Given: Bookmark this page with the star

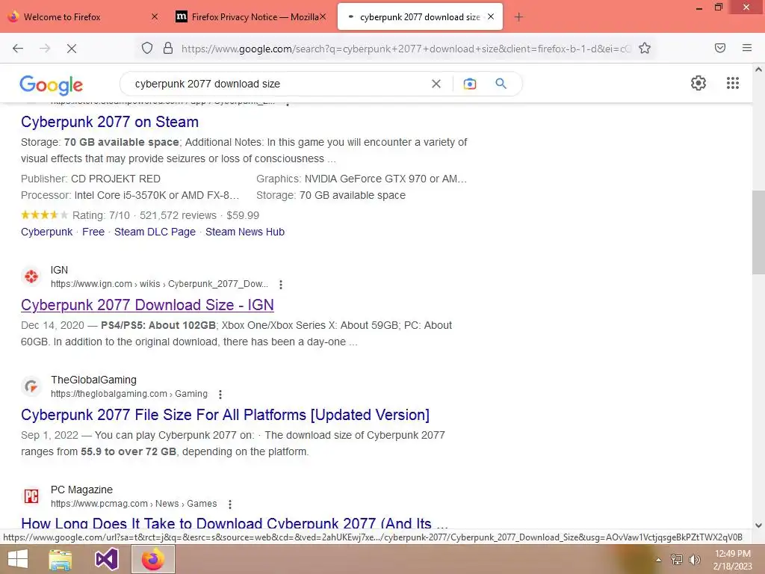Looking at the screenshot, I should (x=645, y=49).
